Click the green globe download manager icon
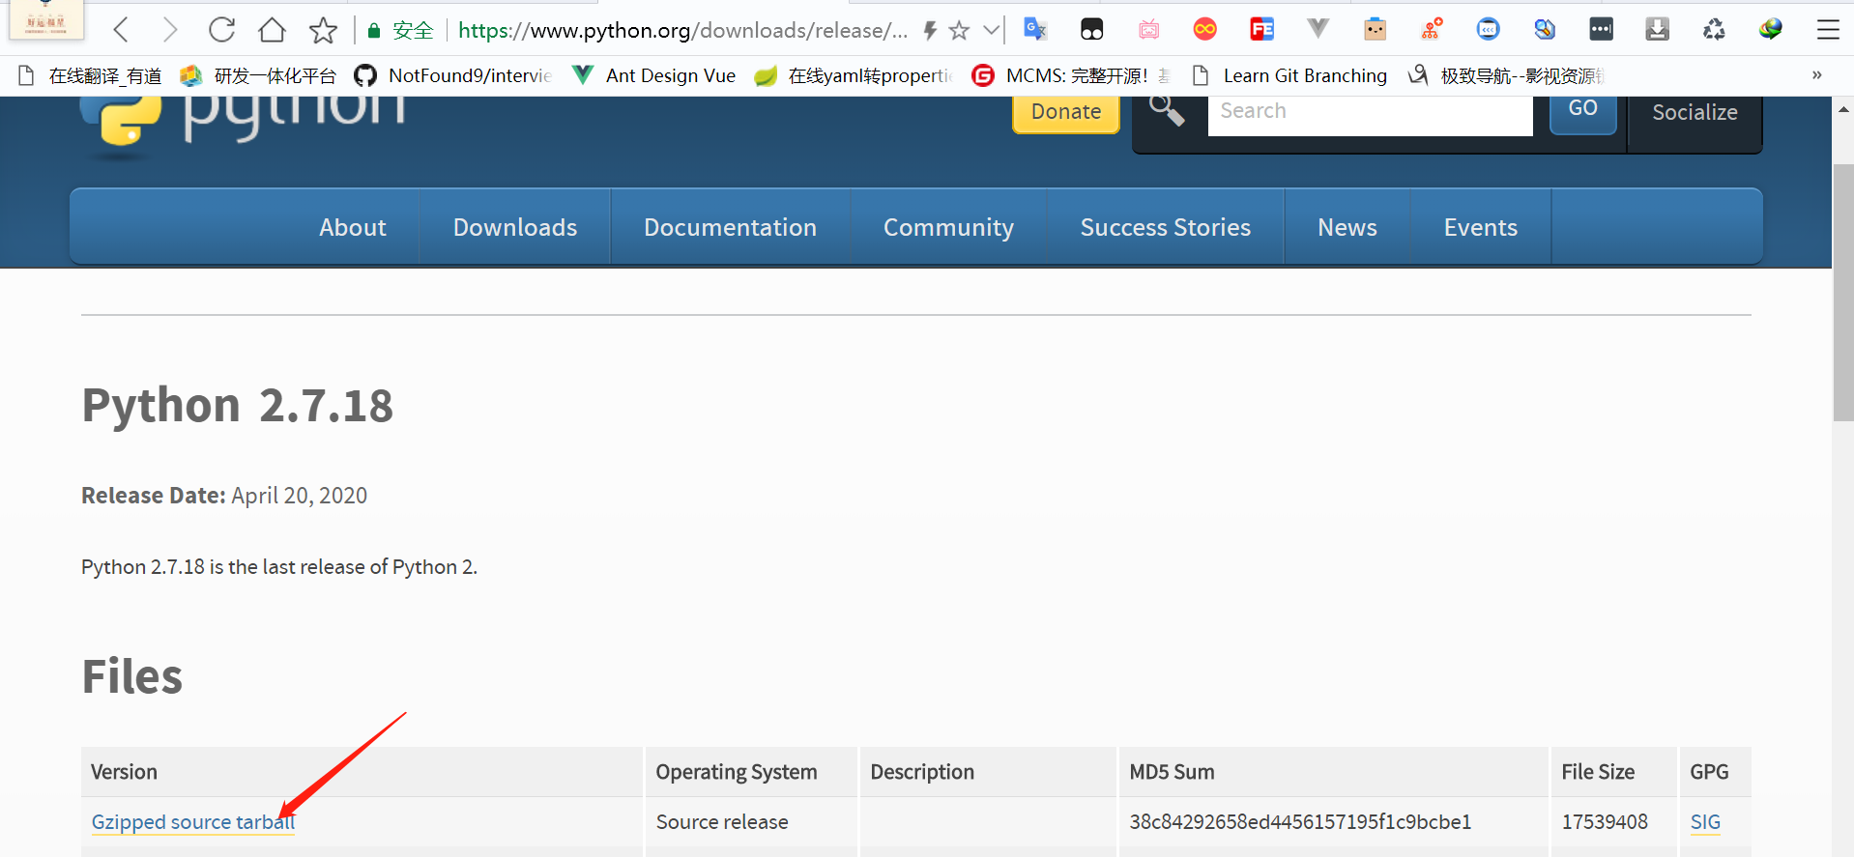Image resolution: width=1854 pixels, height=857 pixels. click(1771, 29)
